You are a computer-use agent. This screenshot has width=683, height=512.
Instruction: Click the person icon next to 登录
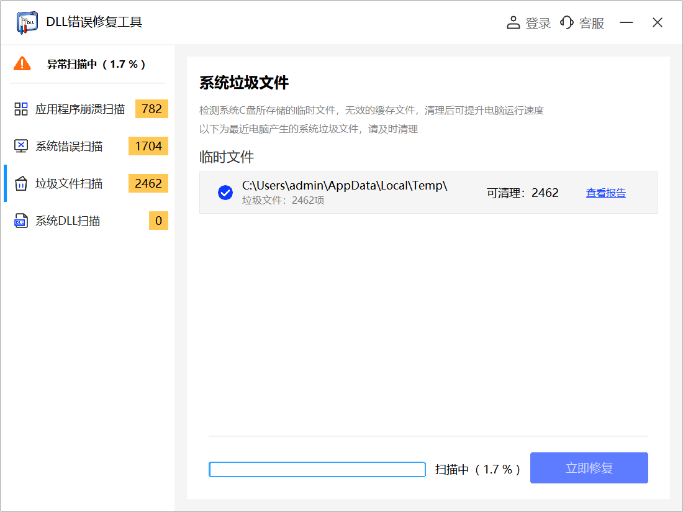pyautogui.click(x=513, y=22)
